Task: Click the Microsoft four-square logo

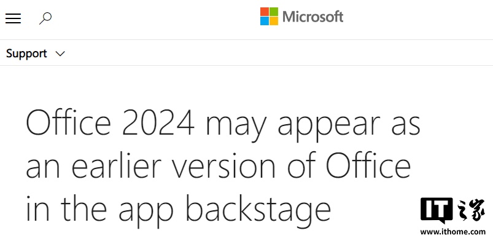Action: click(x=269, y=17)
